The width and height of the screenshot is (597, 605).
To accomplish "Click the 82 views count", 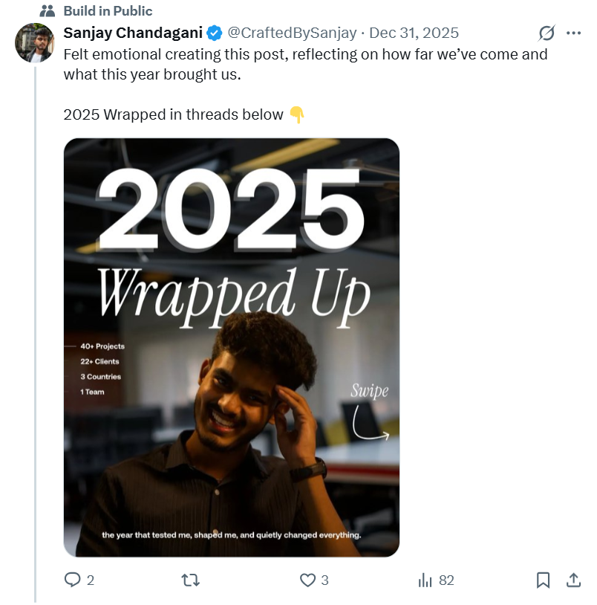I will (446, 580).
